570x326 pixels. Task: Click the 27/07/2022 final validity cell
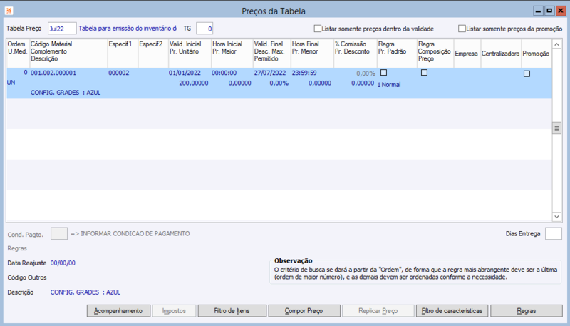270,73
